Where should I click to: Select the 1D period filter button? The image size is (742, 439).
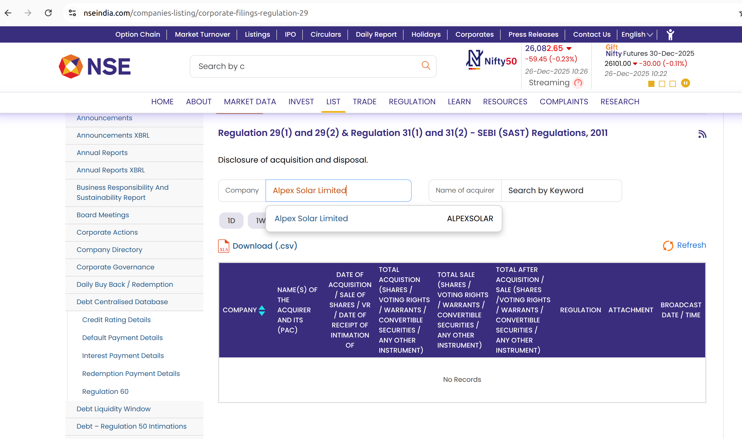pos(231,221)
